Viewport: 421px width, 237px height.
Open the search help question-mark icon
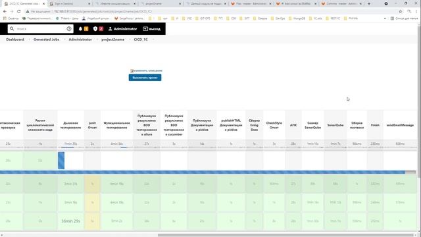tap(69, 29)
